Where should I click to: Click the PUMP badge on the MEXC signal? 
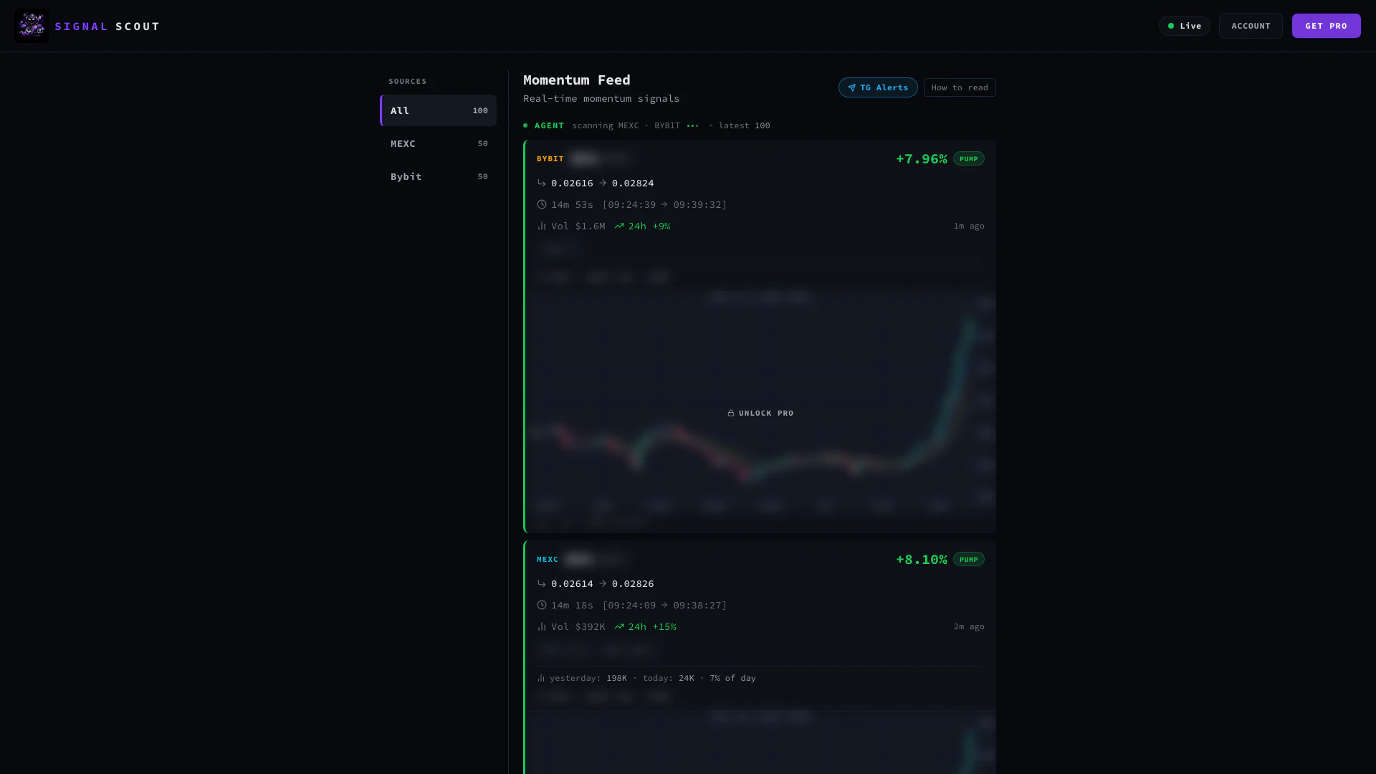pyautogui.click(x=968, y=559)
